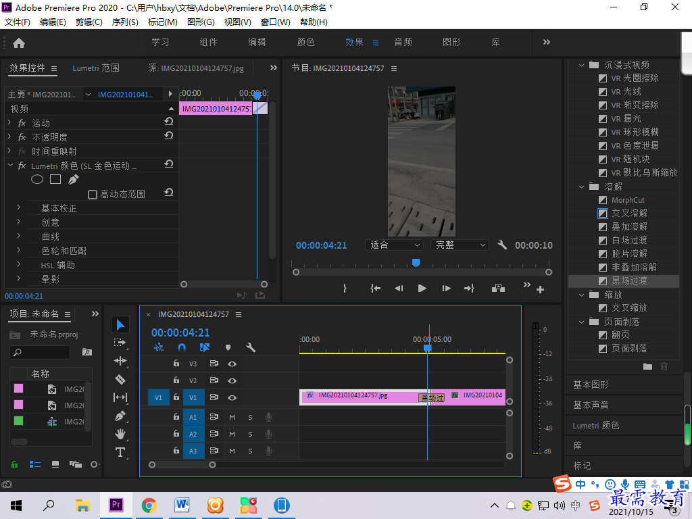692x519 pixels.
Task: Create ellipse mask for Lumetri color
Action: (37, 180)
